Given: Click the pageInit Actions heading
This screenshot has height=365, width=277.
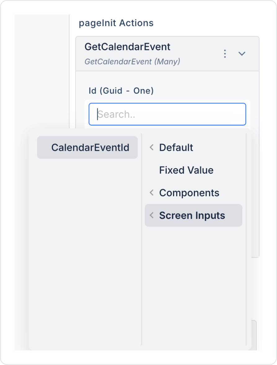Looking at the screenshot, I should [116, 23].
